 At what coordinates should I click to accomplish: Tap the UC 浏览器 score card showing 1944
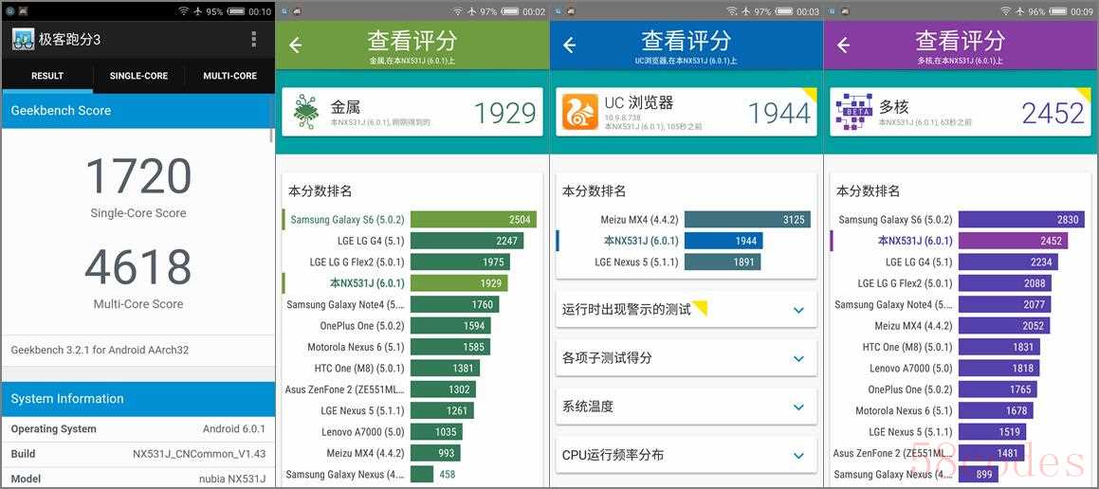687,112
